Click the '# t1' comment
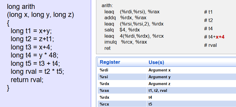This screenshot has width=236, height=107. click(x=208, y=12)
